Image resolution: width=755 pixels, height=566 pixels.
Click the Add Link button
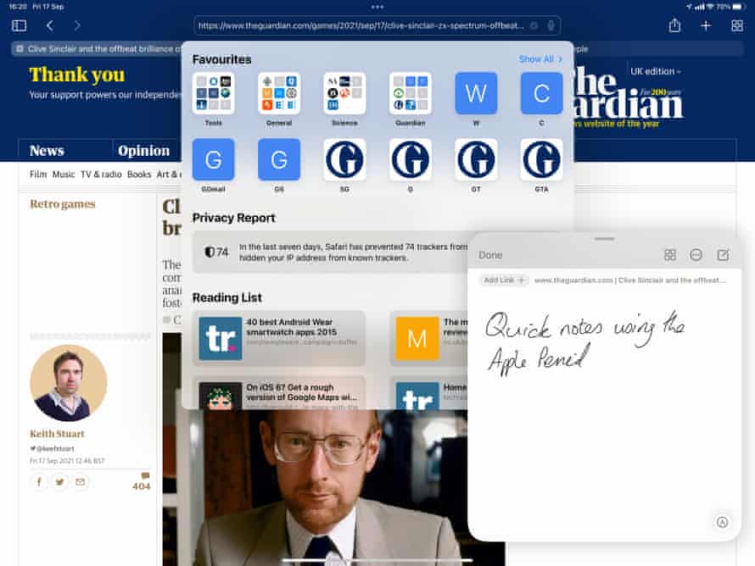(504, 280)
